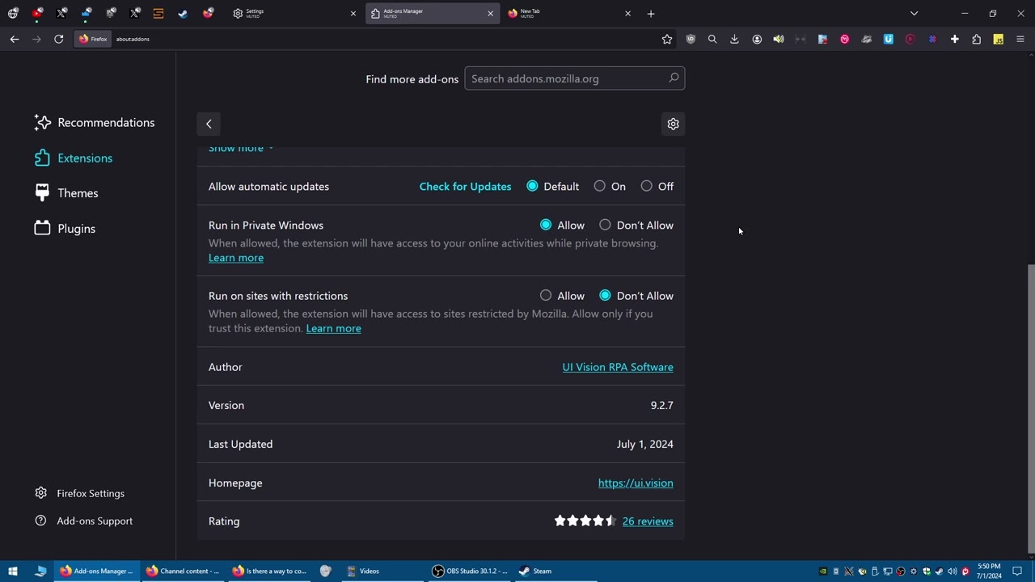Bookmark this page with the star icon
Image resolution: width=1035 pixels, height=582 pixels.
click(667, 39)
